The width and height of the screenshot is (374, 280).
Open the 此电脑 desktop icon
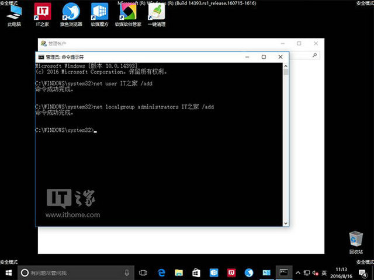coord(14,15)
